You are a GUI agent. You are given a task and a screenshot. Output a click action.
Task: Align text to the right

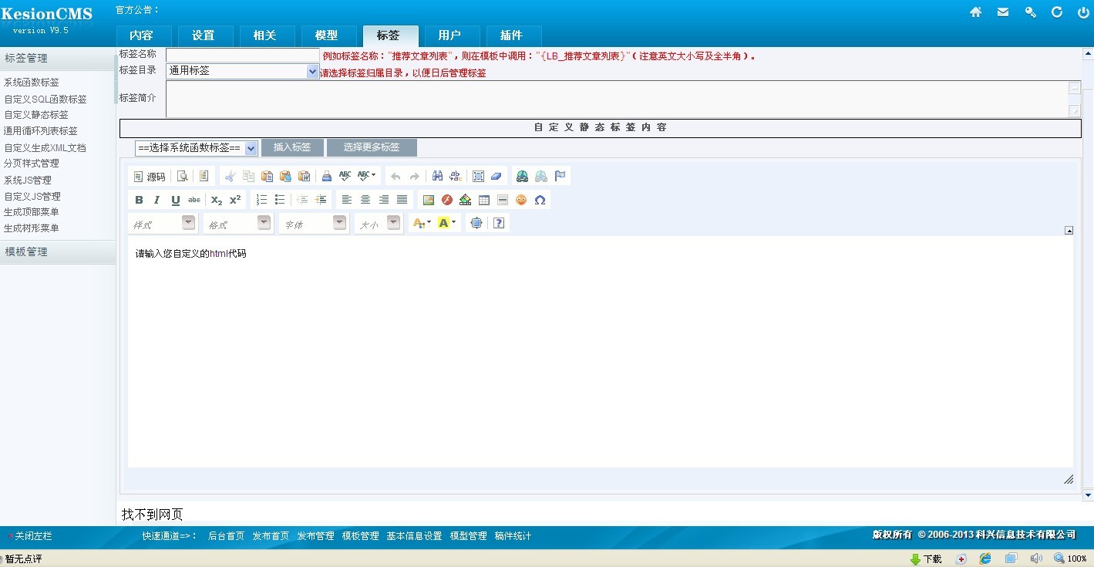click(383, 200)
